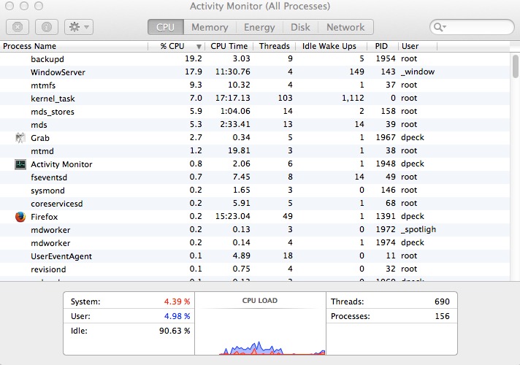Switch to the Disk tab
The height and width of the screenshot is (365, 520).
click(x=300, y=27)
